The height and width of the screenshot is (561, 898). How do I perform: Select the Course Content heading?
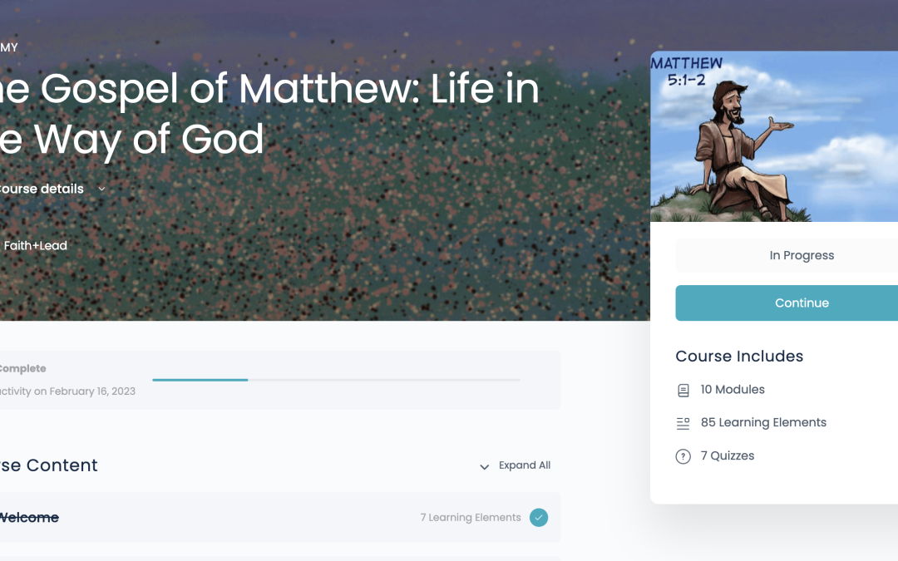coord(48,465)
